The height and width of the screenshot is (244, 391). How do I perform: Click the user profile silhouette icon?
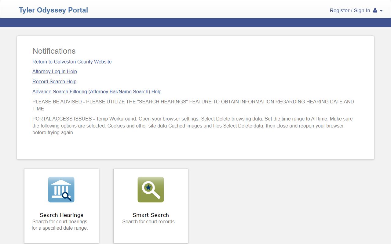click(375, 10)
